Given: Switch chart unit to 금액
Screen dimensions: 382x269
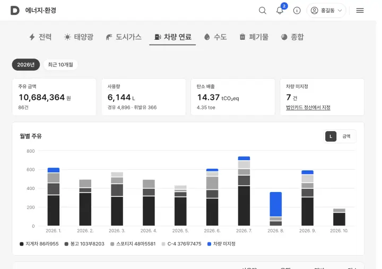Looking at the screenshot, I should click(346, 136).
